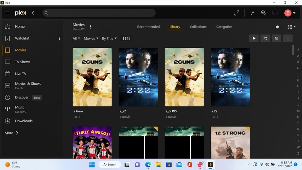The width and height of the screenshot is (302, 170).
Task: Open the library toolbar more (…) button
Action: pos(288,38)
